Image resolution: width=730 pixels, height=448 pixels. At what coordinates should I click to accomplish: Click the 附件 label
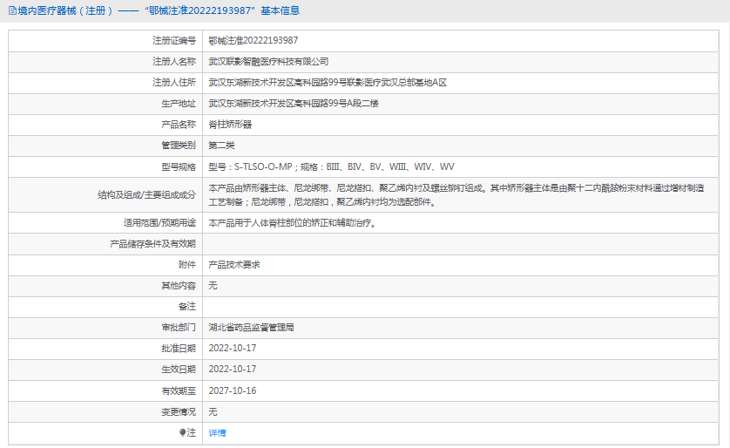(x=187, y=264)
